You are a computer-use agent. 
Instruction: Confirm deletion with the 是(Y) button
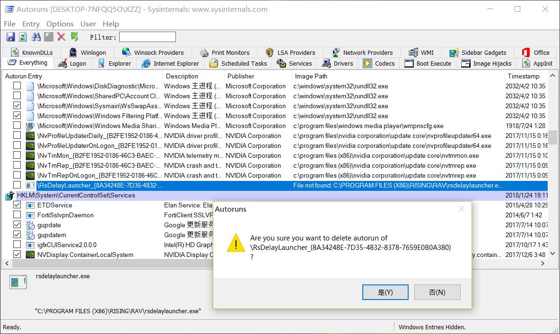click(x=385, y=292)
